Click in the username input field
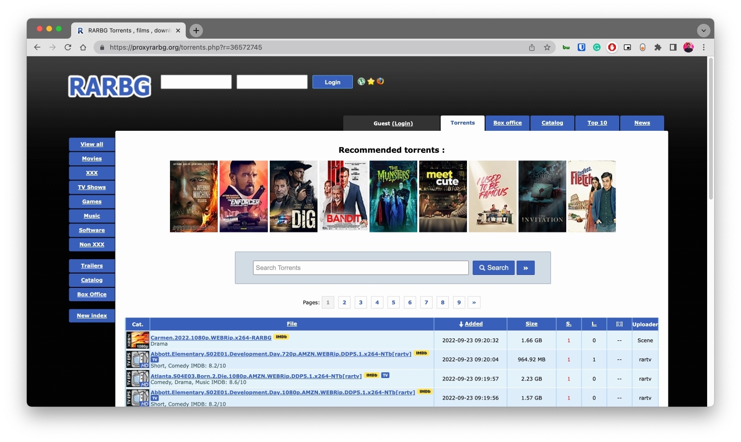 tap(196, 82)
